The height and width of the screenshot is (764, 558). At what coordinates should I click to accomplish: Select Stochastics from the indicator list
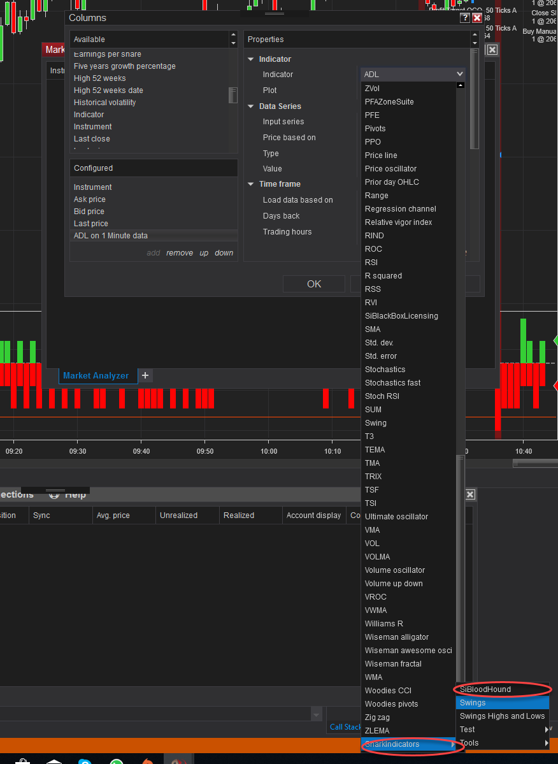pyautogui.click(x=385, y=370)
